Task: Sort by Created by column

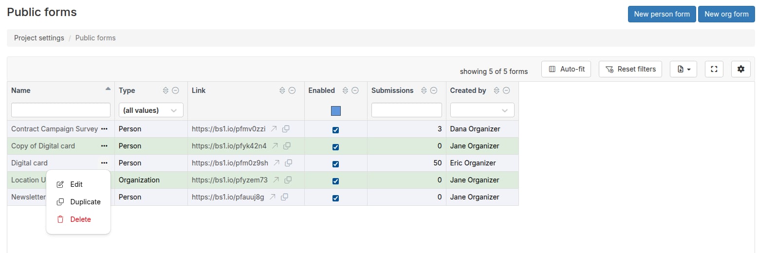Action: pyautogui.click(x=497, y=90)
